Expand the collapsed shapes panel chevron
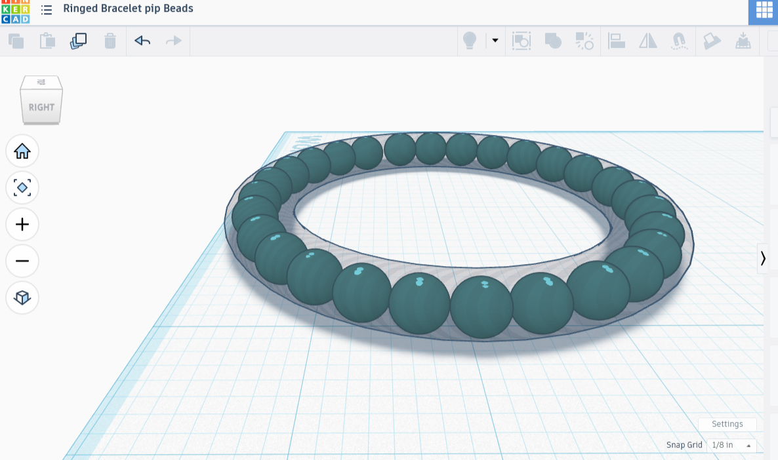The image size is (778, 460). tap(763, 259)
